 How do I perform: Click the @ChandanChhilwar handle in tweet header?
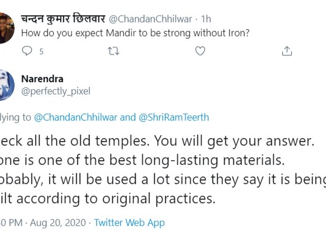pos(151,19)
